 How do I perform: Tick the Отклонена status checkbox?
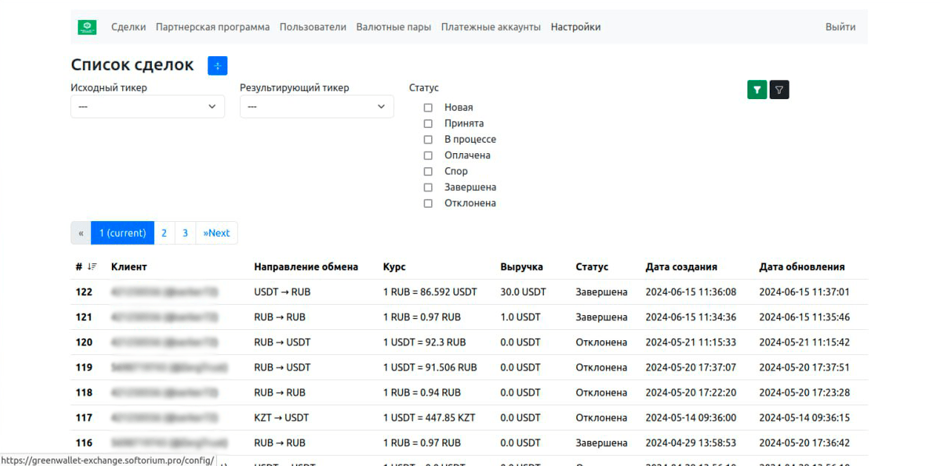click(x=428, y=203)
